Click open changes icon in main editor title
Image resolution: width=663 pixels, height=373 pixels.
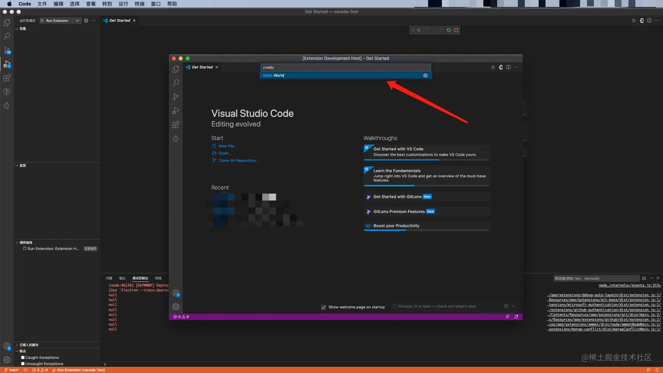coord(642,21)
